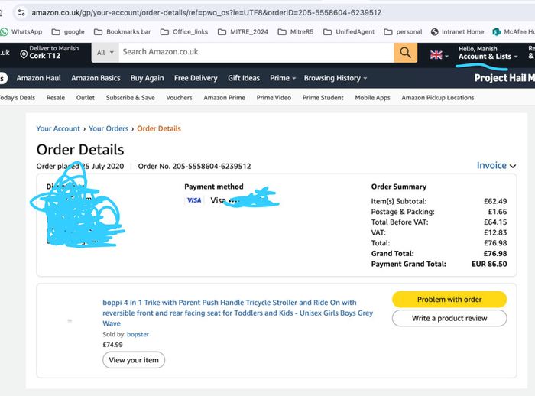Click the UK flag language icon
Image resolution: width=535 pixels, height=396 pixels.
(436, 54)
